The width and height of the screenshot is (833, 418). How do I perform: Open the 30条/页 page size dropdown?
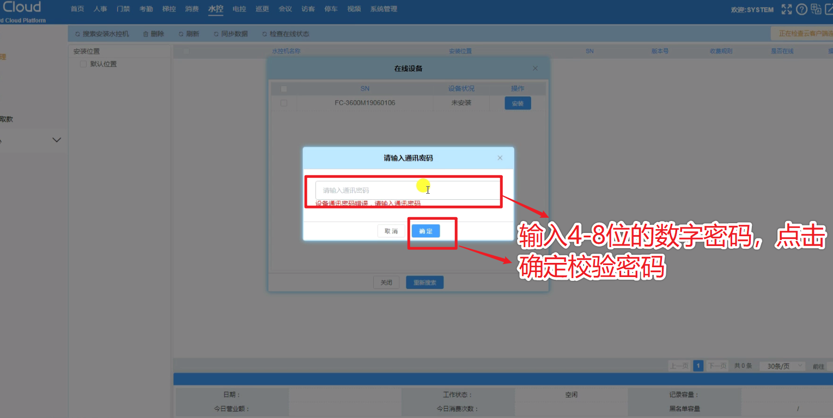pos(782,366)
